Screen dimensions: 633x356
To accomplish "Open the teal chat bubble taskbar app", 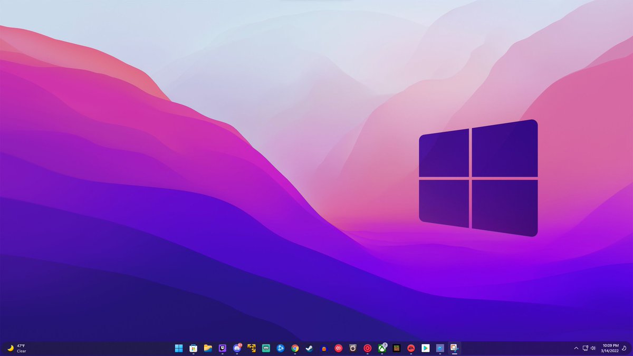I will pos(266,348).
